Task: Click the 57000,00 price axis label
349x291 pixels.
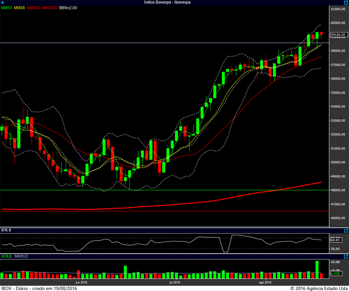Action: click(x=338, y=65)
